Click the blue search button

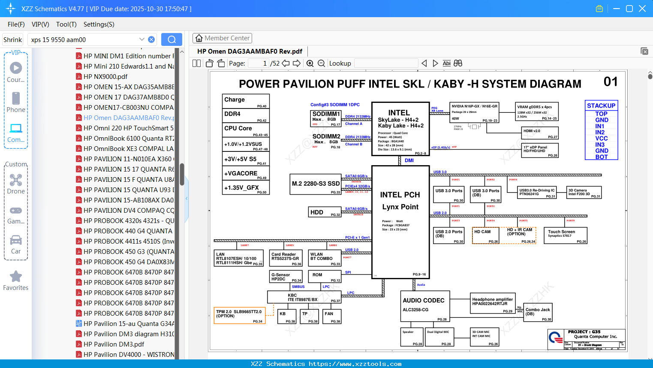[172, 39]
